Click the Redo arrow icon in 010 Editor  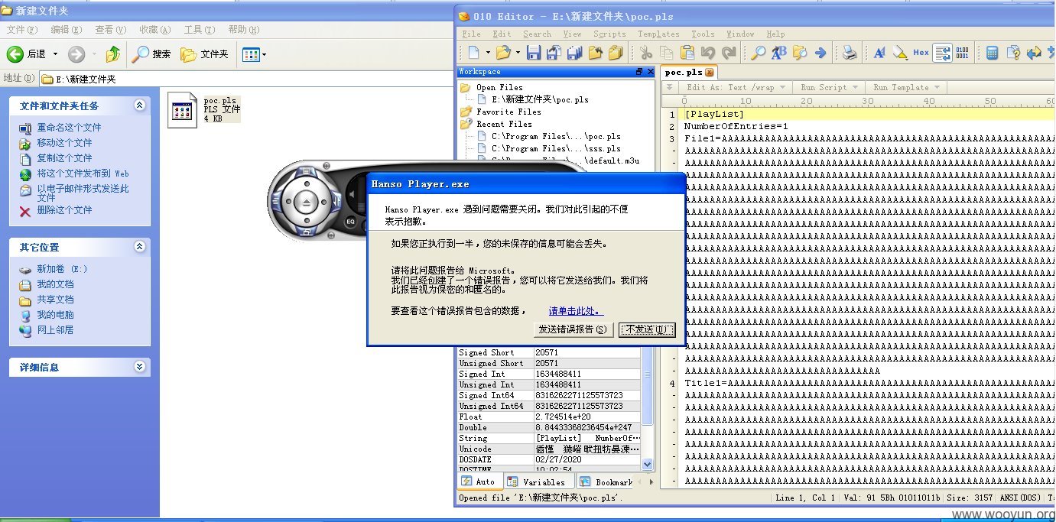pos(728,53)
